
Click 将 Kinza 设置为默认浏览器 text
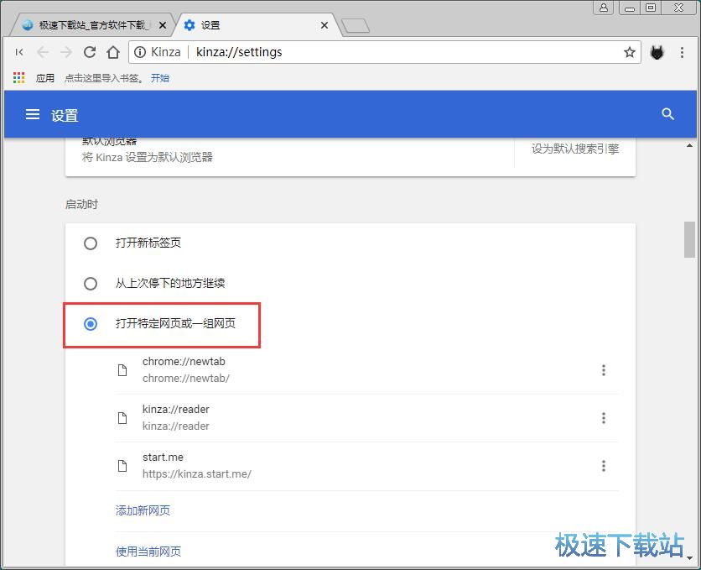(147, 157)
